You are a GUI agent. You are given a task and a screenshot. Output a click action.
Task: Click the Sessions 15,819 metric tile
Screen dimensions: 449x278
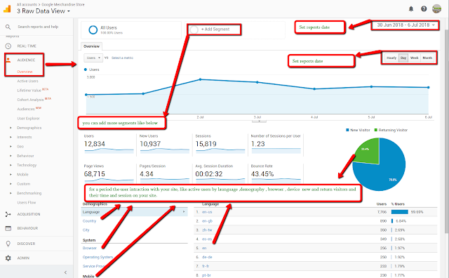(x=220, y=144)
